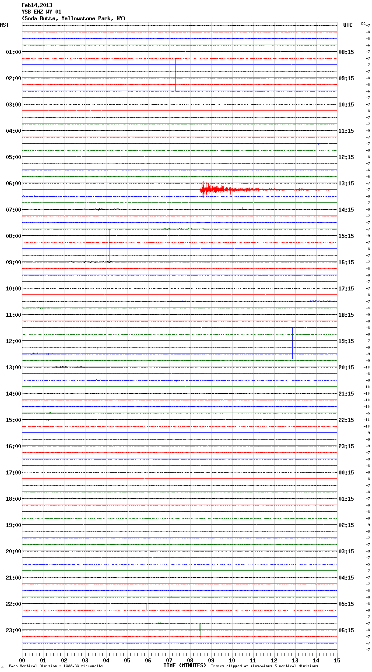
Task: Click the 06:15 UTC time label
Action: (x=346, y=630)
